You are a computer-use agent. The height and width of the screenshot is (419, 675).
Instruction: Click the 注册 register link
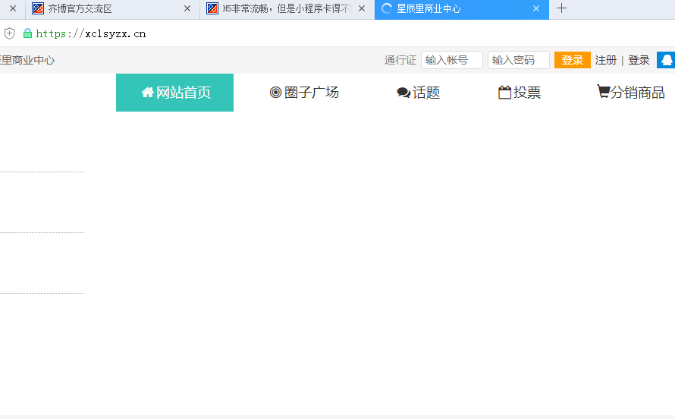click(x=605, y=60)
